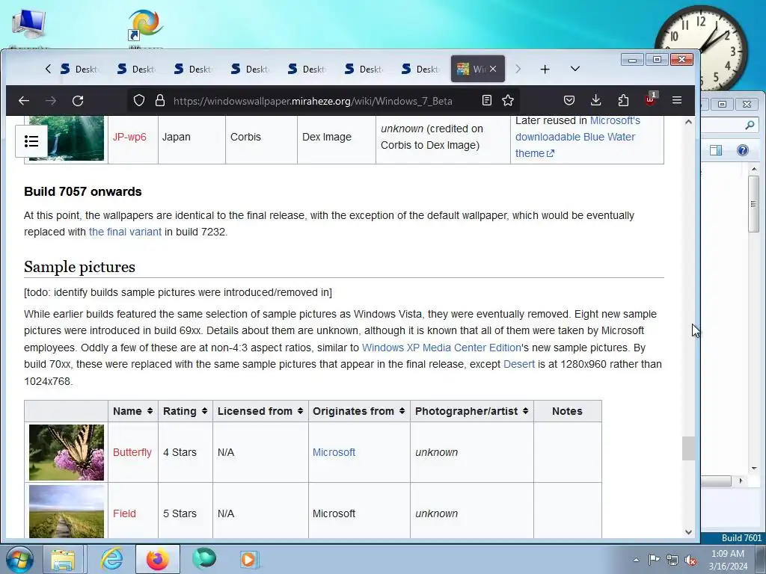Follow the blue Microsoft link in Butterfly row

tap(334, 452)
